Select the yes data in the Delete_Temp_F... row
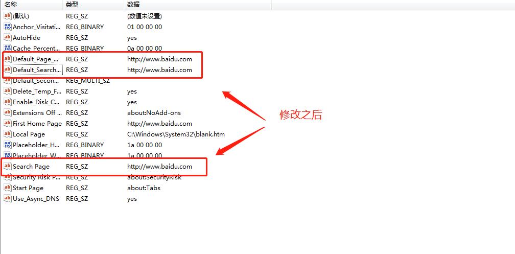This screenshot has width=515, height=254. tap(132, 91)
